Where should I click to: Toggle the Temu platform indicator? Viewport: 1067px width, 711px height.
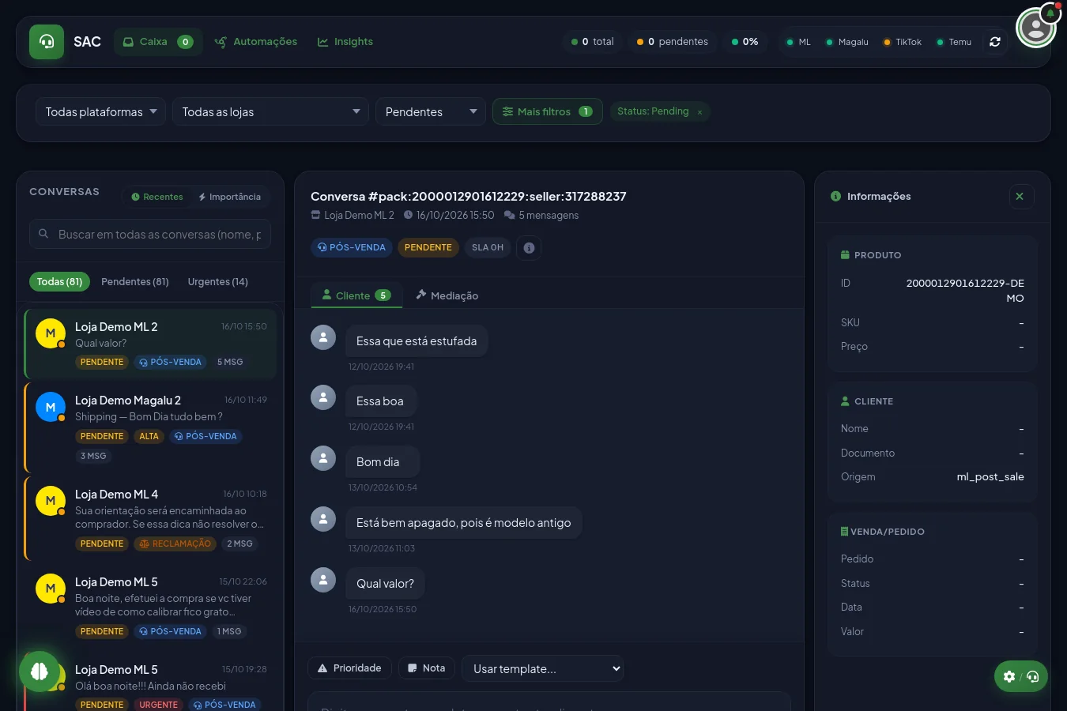click(x=954, y=42)
